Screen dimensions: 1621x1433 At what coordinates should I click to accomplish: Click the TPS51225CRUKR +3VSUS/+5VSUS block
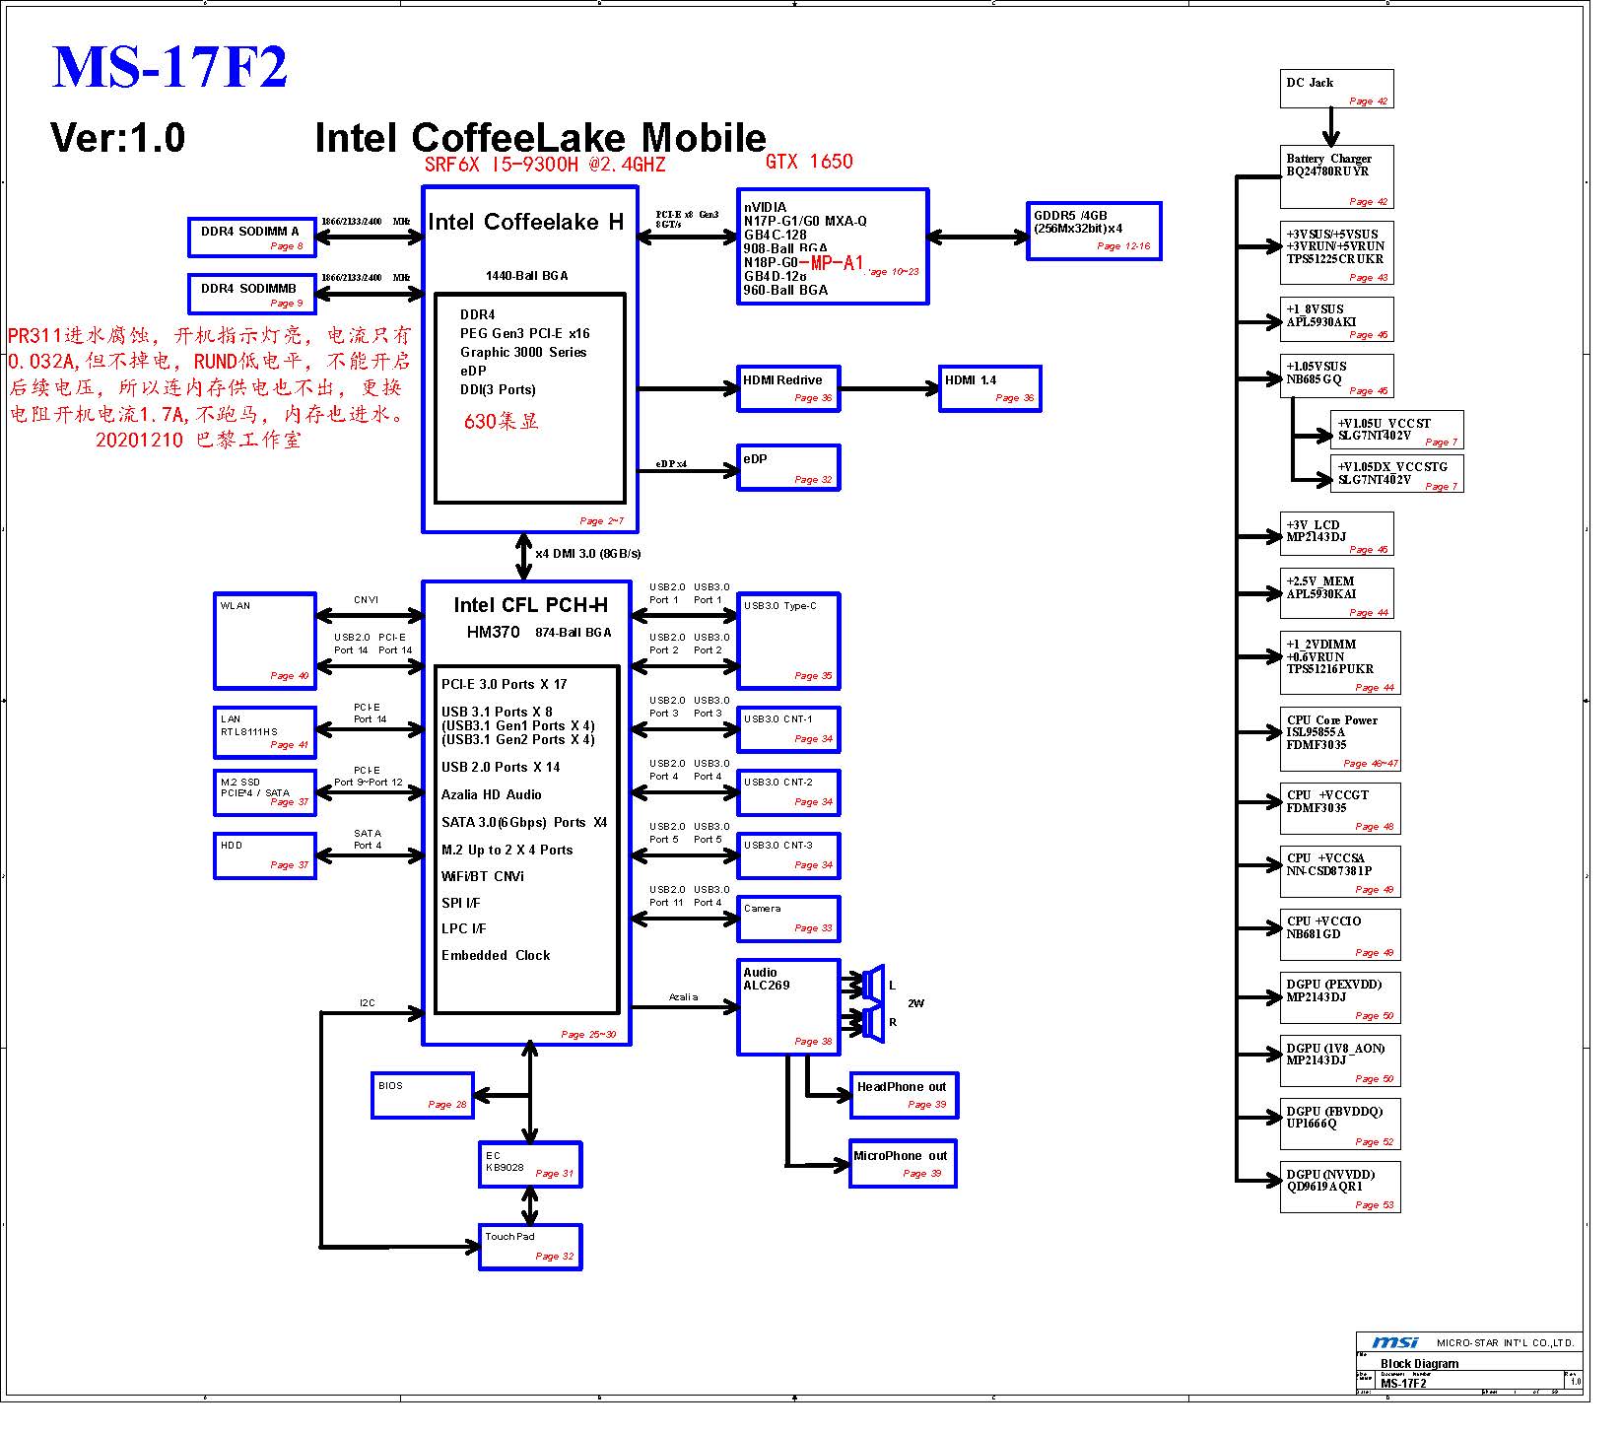point(1337,254)
